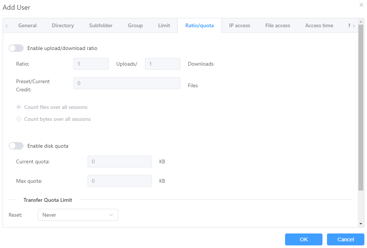Switch to the IP access tab
The width and height of the screenshot is (367, 248).
(239, 25)
